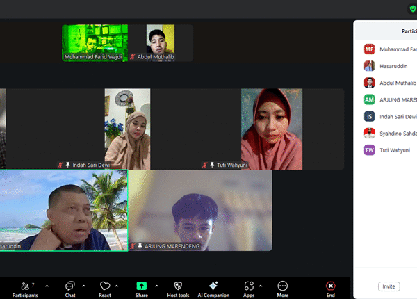The width and height of the screenshot is (417, 299).
Task: Launch the AI Companion sparkle icon
Action: tap(213, 286)
